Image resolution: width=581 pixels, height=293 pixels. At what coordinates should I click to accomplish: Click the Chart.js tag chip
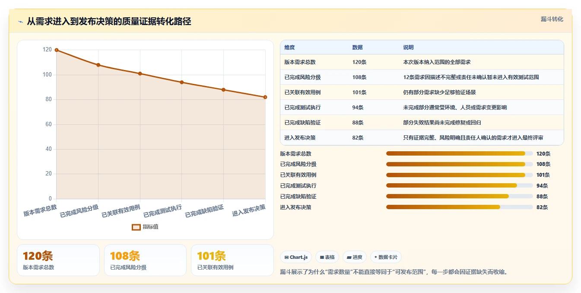pos(296,257)
